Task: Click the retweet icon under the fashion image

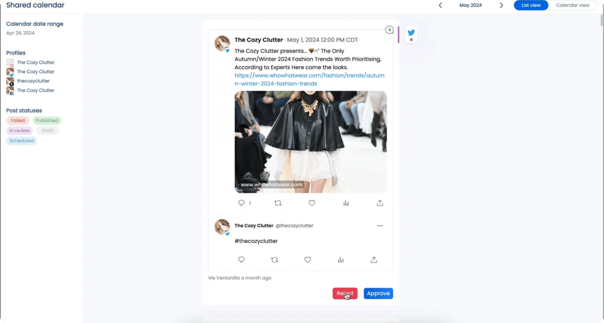Action: pos(278,203)
